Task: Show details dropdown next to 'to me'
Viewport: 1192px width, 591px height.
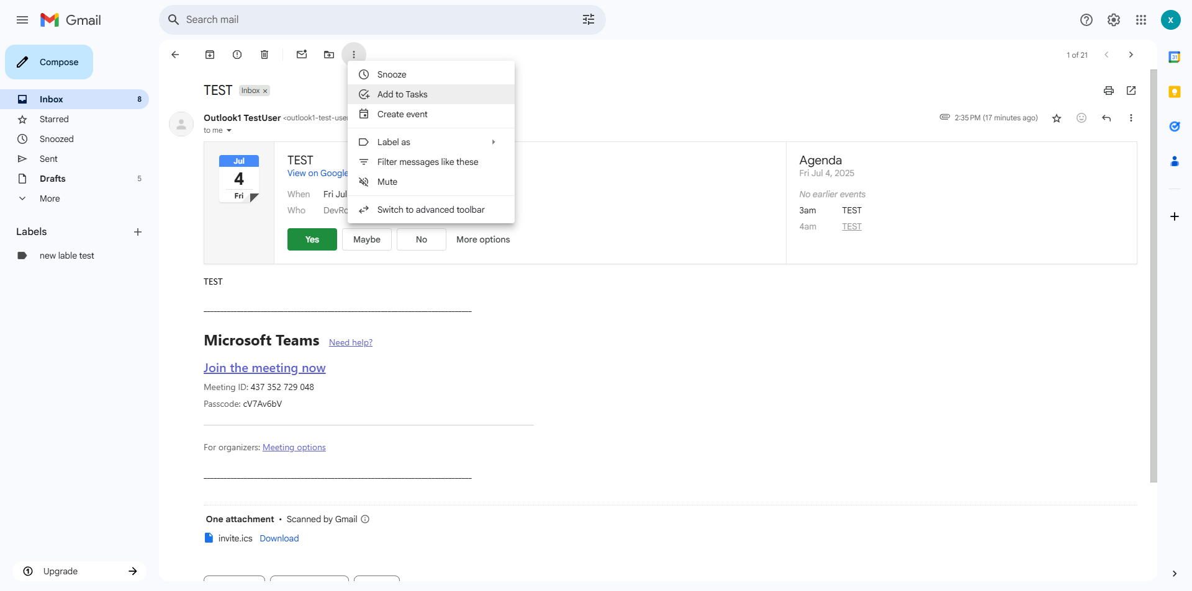Action: (x=229, y=130)
